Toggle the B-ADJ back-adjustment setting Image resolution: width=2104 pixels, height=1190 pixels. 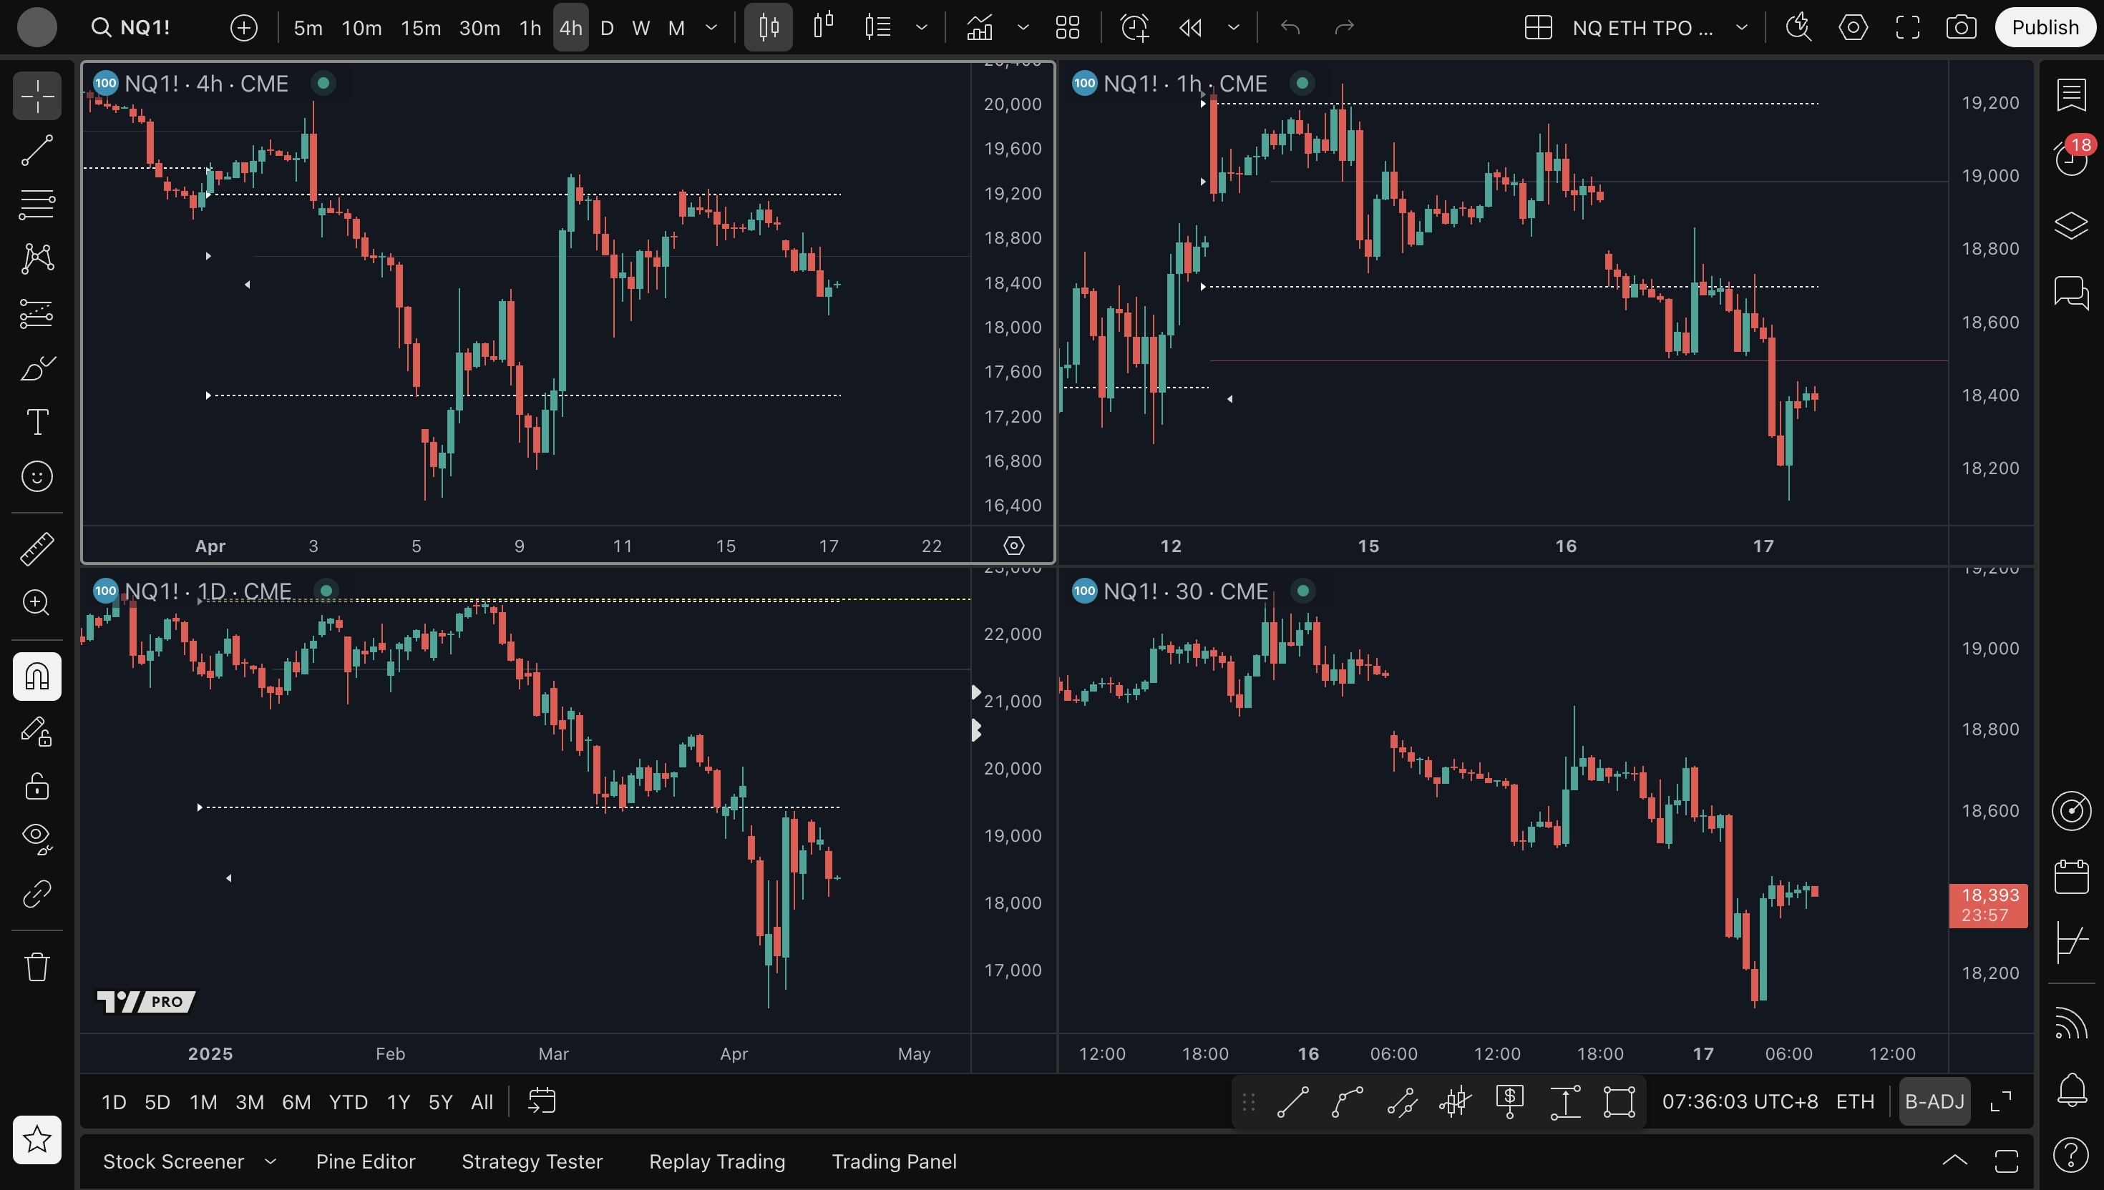pos(1934,1102)
